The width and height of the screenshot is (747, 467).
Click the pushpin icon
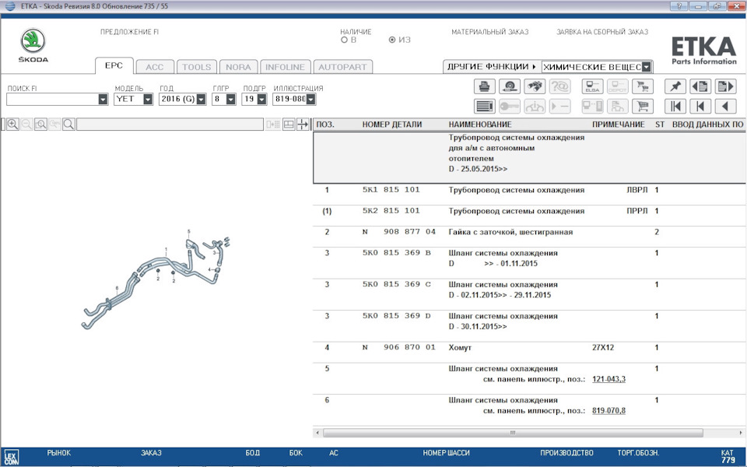[x=675, y=86]
